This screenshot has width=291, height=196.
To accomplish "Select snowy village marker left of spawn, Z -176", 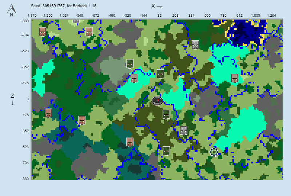I will pos(134,78).
